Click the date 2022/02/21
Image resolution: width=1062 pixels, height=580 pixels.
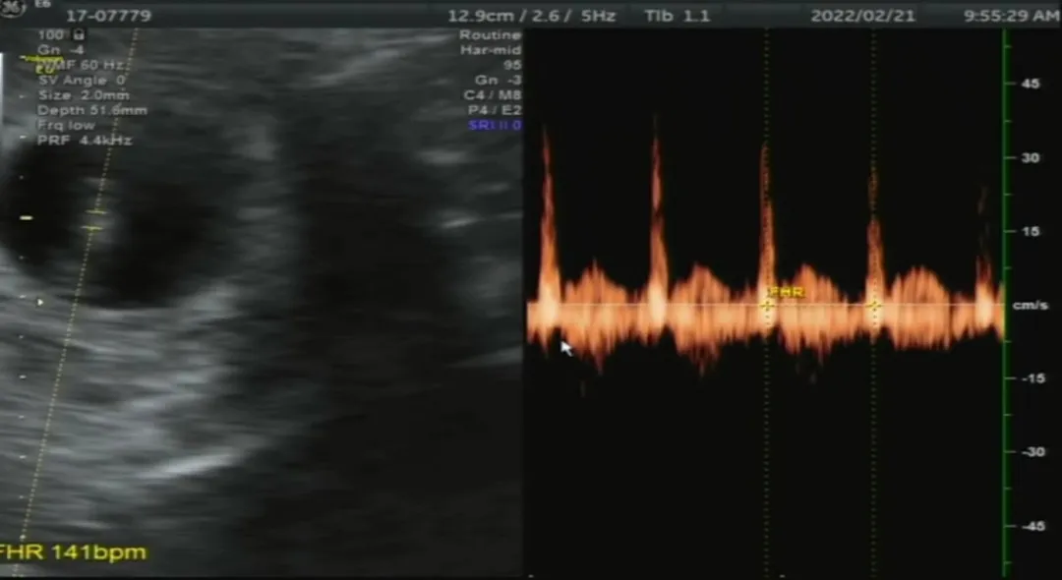863,16
